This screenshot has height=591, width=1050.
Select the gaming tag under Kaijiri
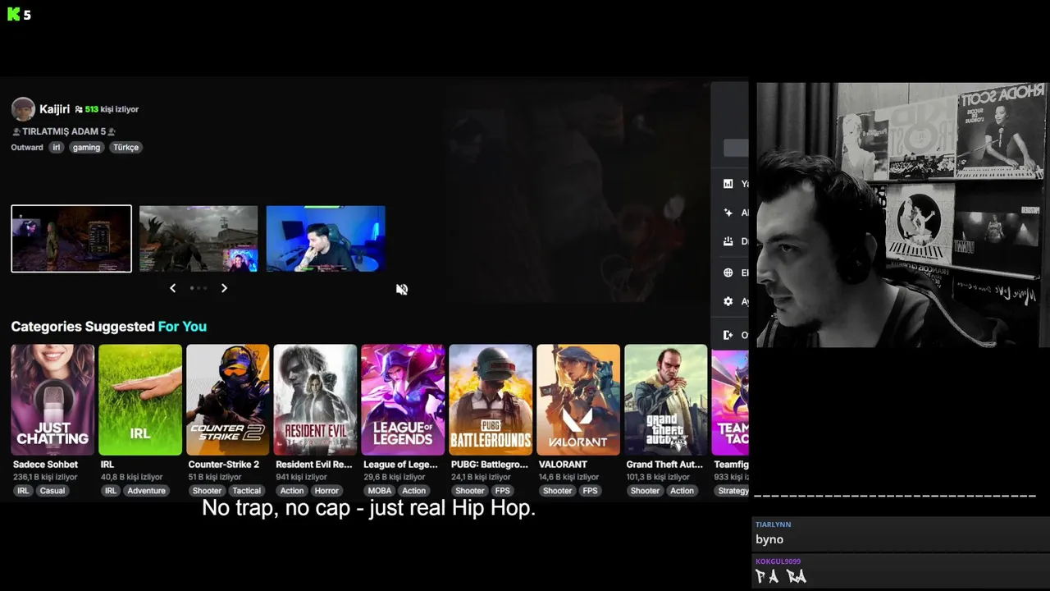tap(86, 148)
